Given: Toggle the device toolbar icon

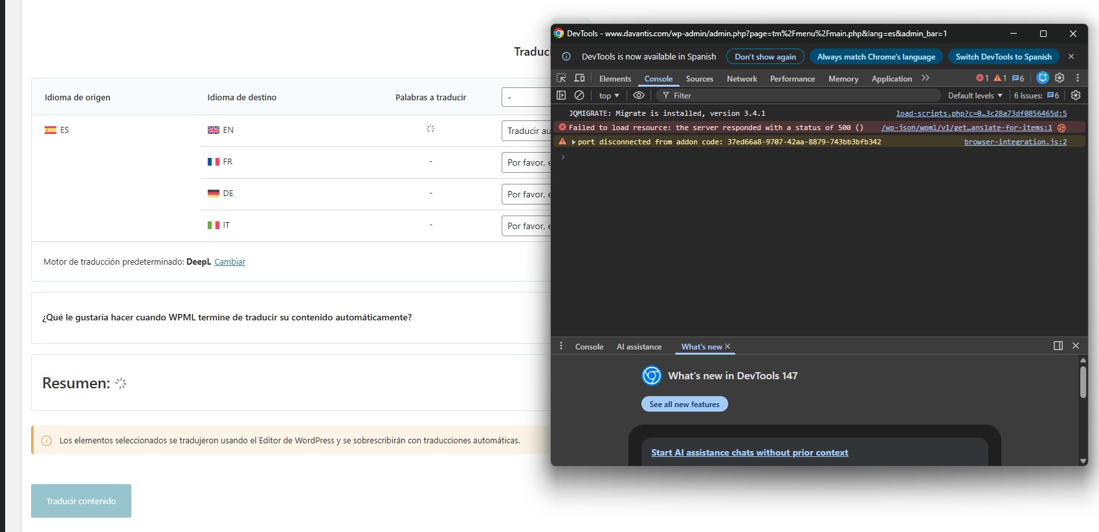Looking at the screenshot, I should 579,78.
